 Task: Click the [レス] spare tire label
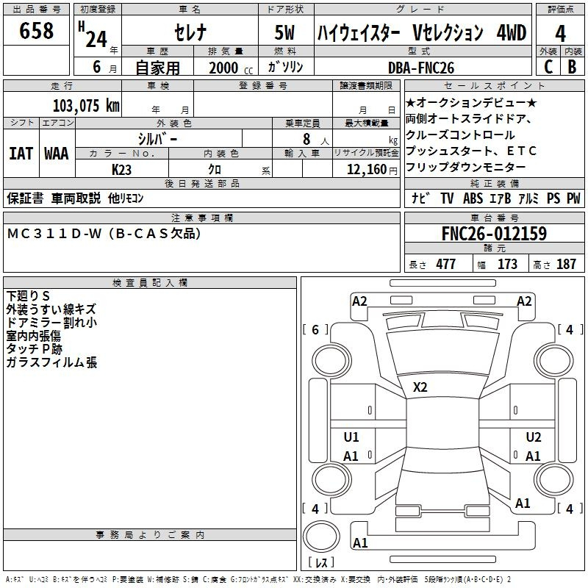321,562
